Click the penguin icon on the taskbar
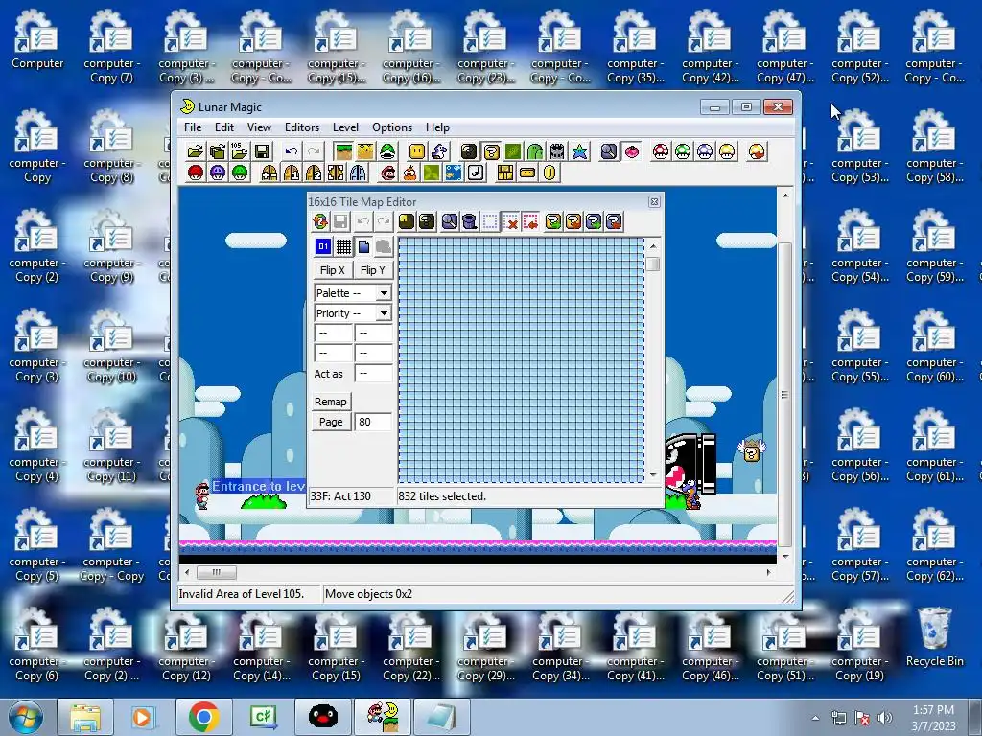 323,717
